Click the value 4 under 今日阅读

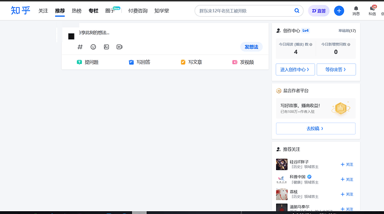tap(296, 52)
